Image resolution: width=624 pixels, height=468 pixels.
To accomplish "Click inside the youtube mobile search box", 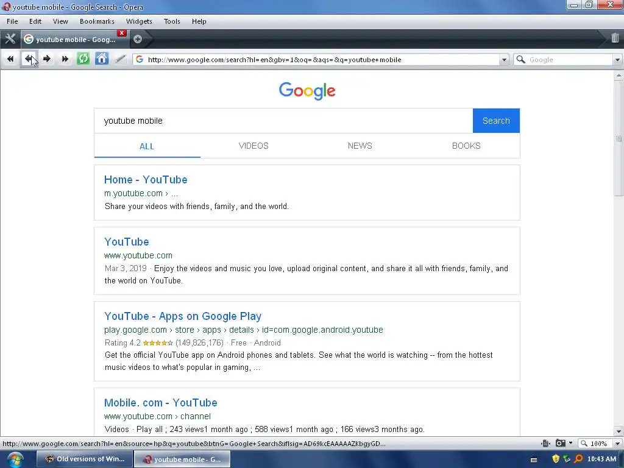I will [x=283, y=121].
